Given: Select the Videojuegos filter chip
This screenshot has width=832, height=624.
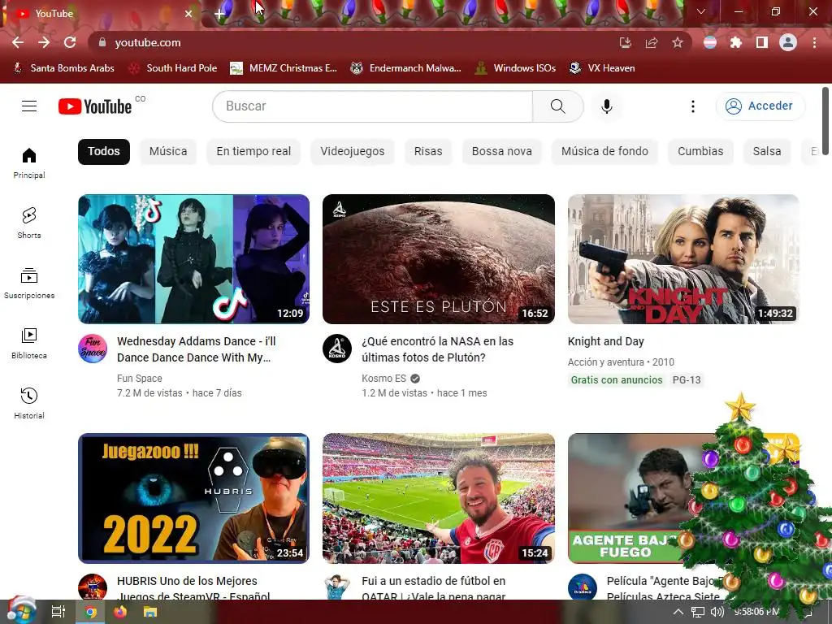Looking at the screenshot, I should tap(353, 151).
